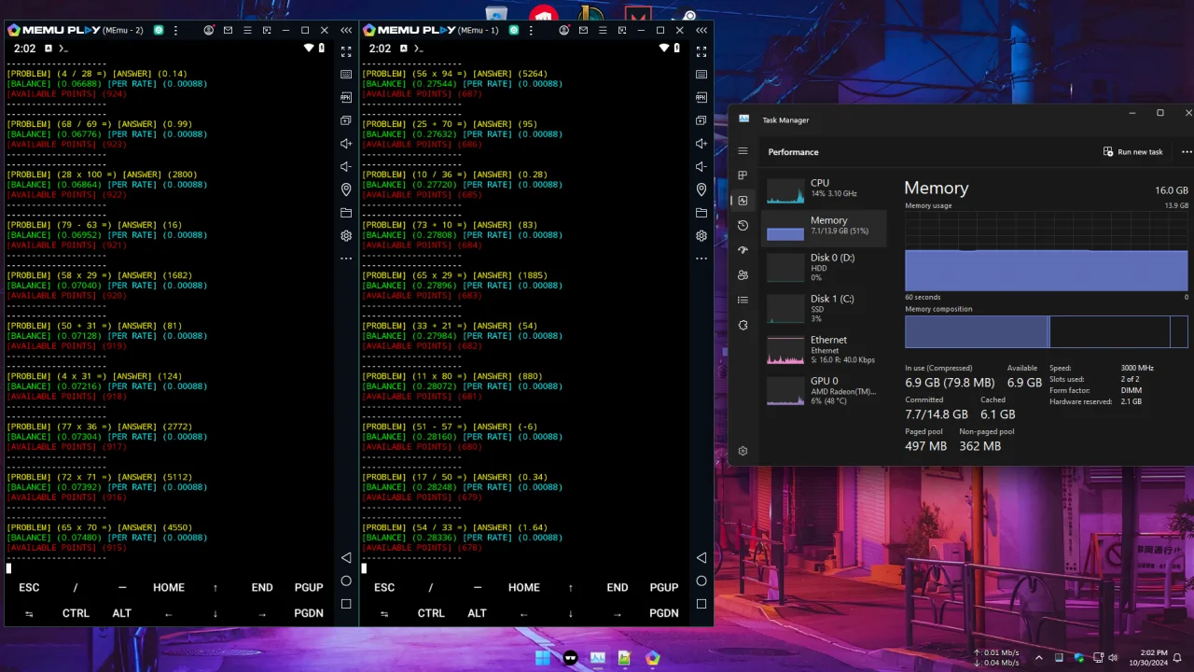1194x672 pixels.
Task: Open MEmu-1 hamburger menu in title bar
Action: pyautogui.click(x=603, y=30)
